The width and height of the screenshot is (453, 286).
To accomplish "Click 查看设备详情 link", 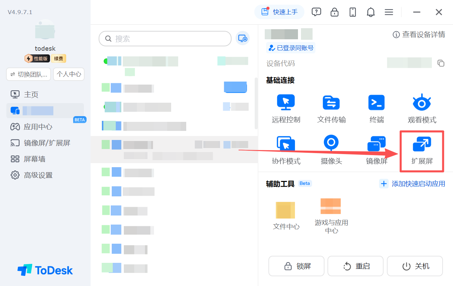I will (419, 34).
